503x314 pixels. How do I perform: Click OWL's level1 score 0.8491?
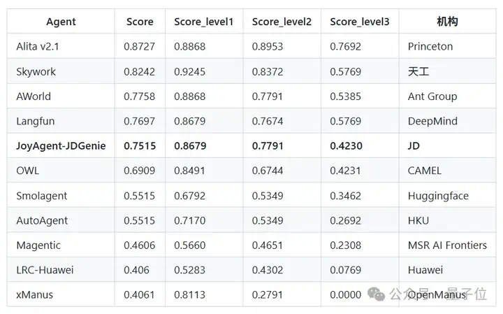pyautogui.click(x=189, y=171)
